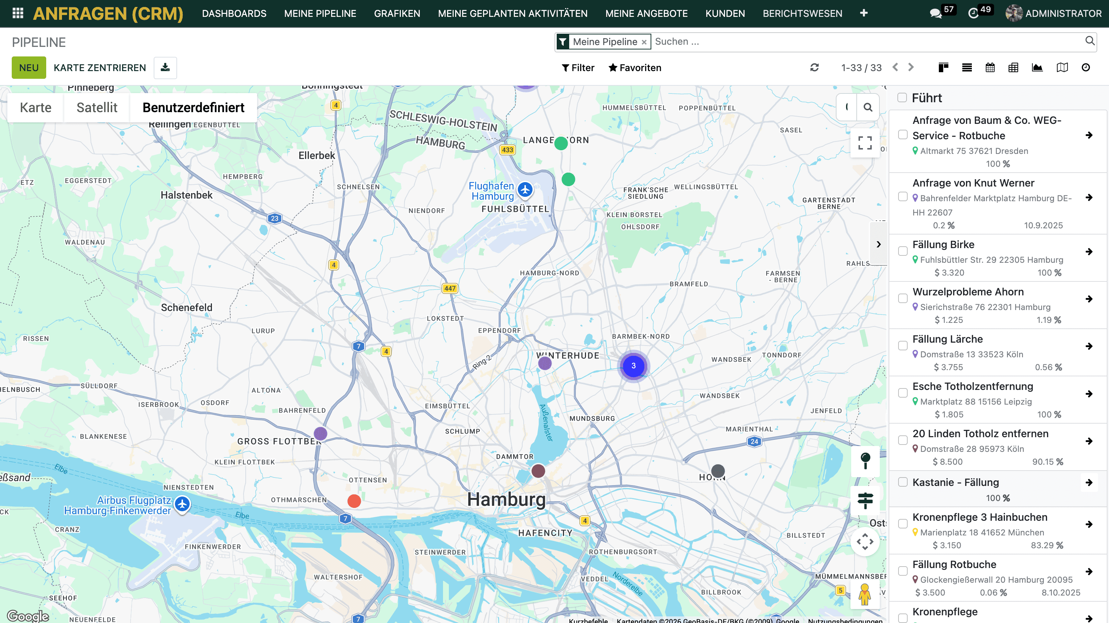Click the blue cluster marker labeled 3
The height and width of the screenshot is (623, 1109).
click(633, 366)
